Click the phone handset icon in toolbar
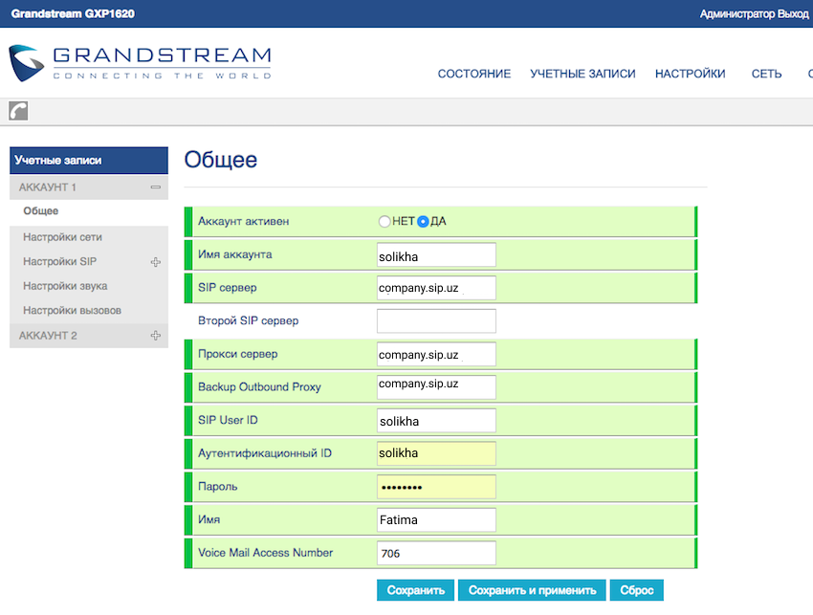 18,111
